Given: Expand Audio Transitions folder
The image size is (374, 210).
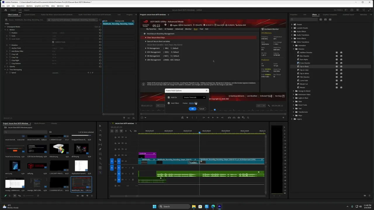Looking at the screenshot, I should point(292,35).
